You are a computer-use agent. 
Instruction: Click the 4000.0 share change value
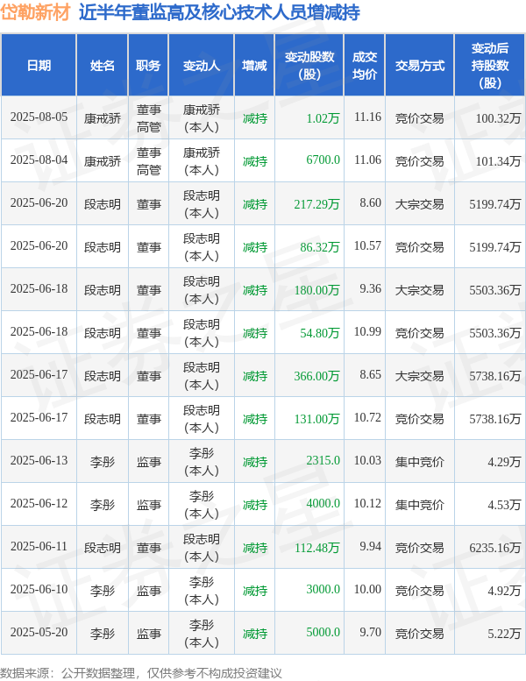tap(323, 504)
